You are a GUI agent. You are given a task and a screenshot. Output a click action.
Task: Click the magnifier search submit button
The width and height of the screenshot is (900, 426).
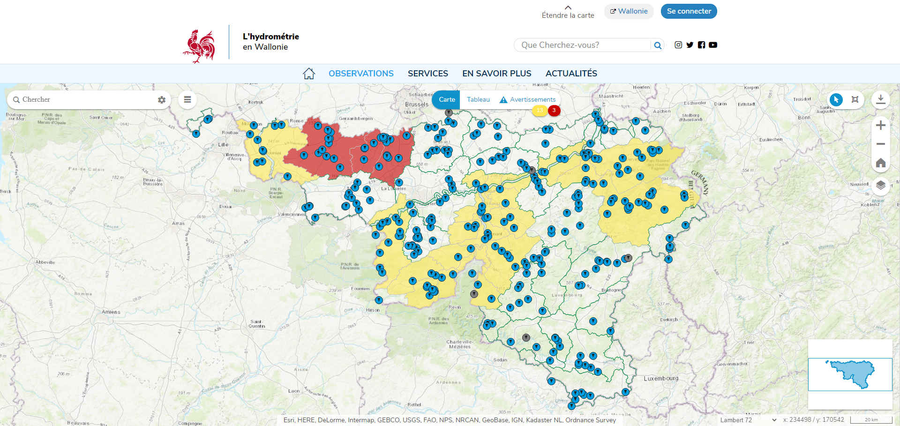658,45
